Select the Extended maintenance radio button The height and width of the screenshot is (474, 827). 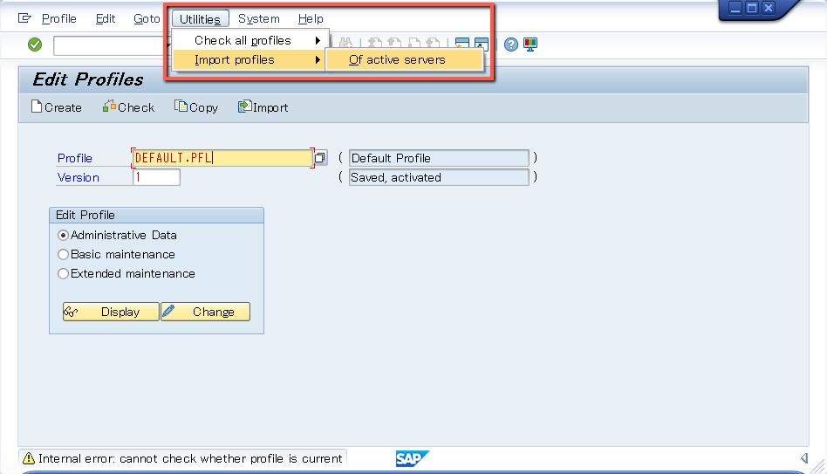tap(64, 273)
